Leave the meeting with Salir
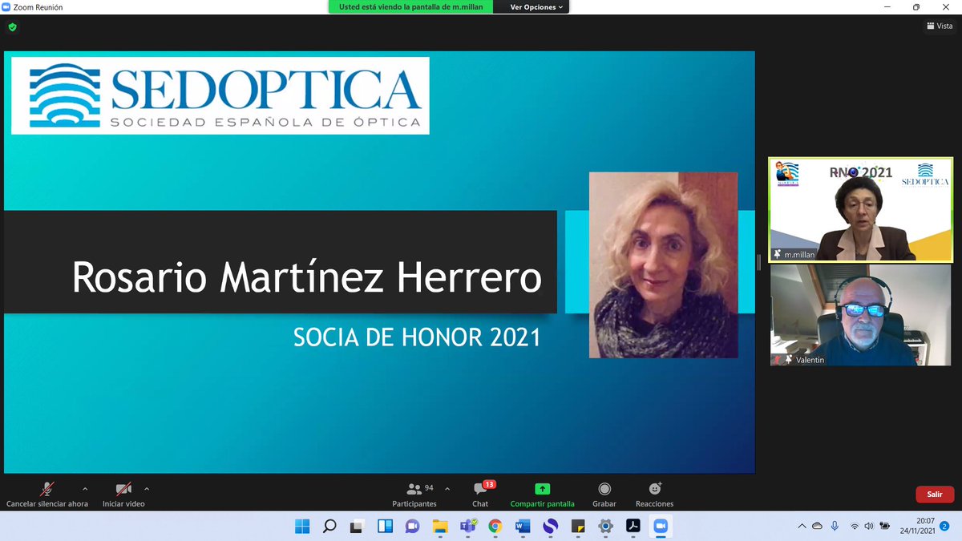The image size is (962, 541). (935, 495)
